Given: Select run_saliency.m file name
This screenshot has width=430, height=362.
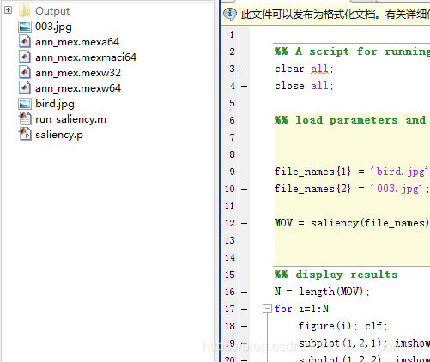Looking at the screenshot, I should (x=70, y=119).
